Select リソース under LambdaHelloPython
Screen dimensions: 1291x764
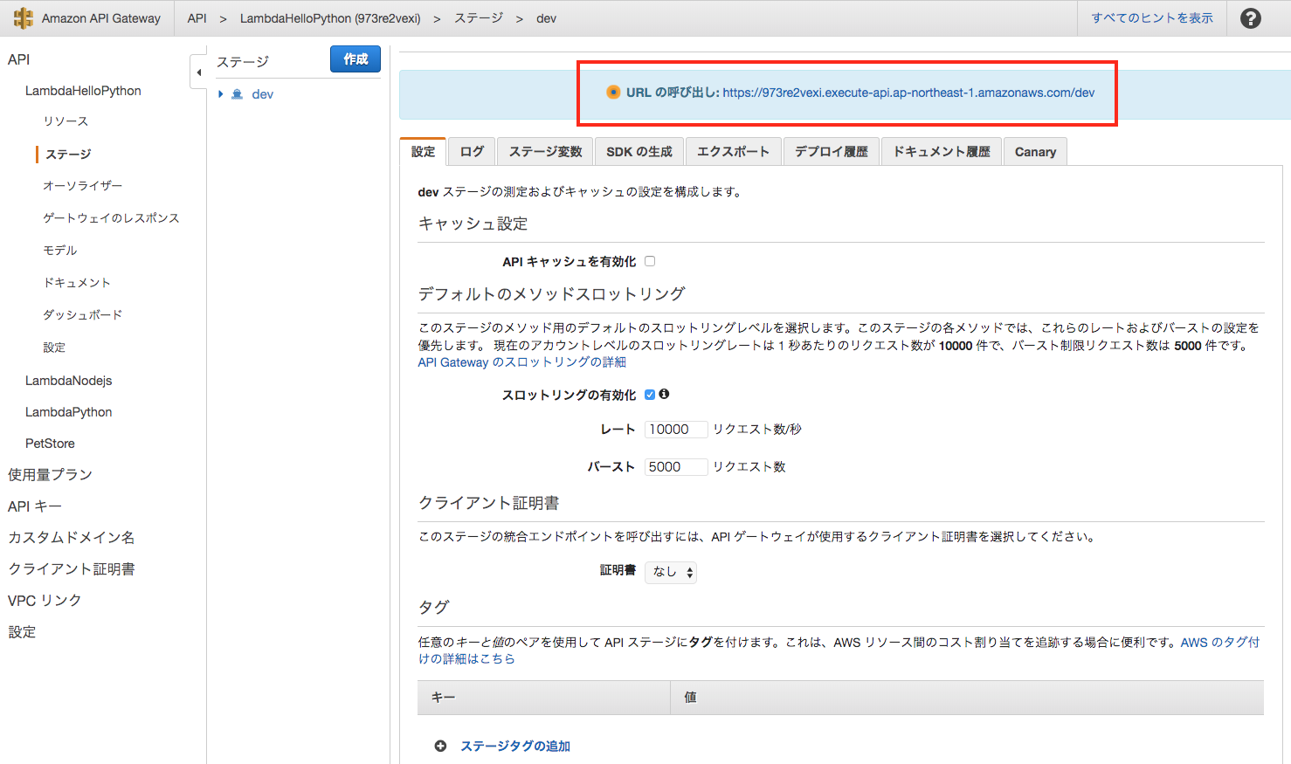click(x=68, y=121)
